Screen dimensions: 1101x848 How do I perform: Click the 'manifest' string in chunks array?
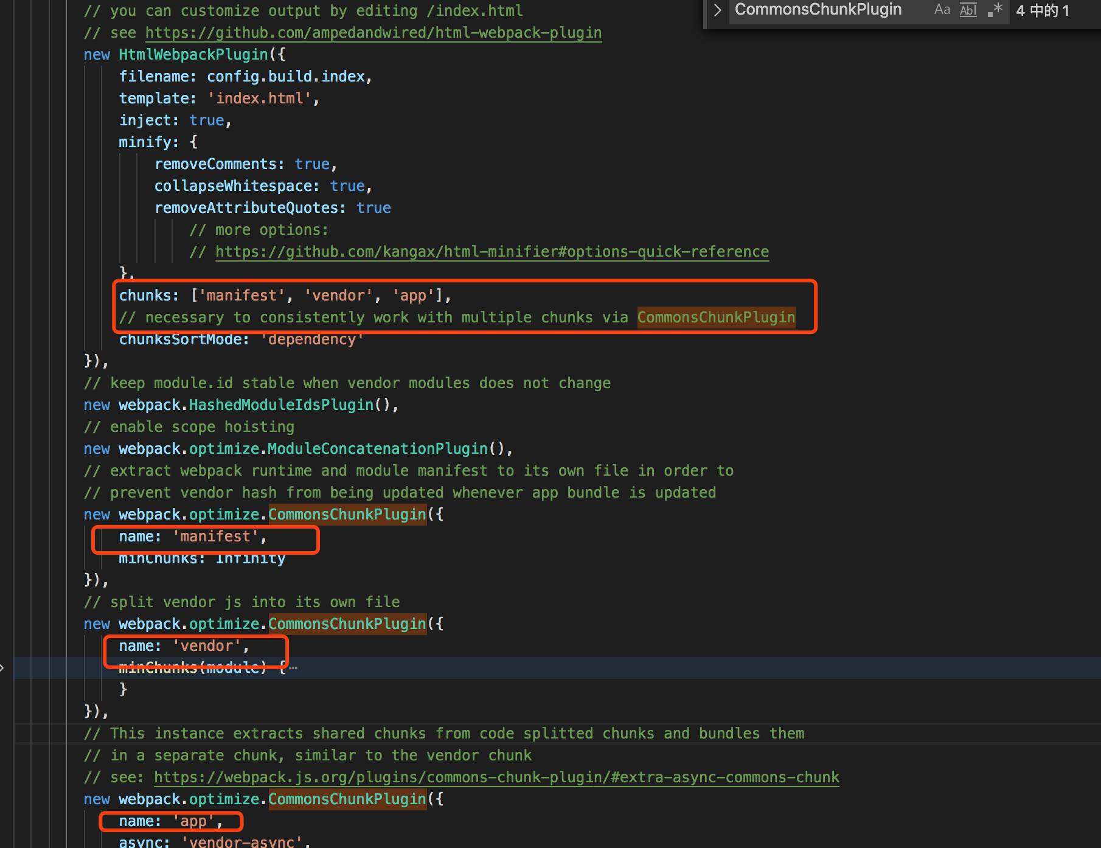point(242,296)
